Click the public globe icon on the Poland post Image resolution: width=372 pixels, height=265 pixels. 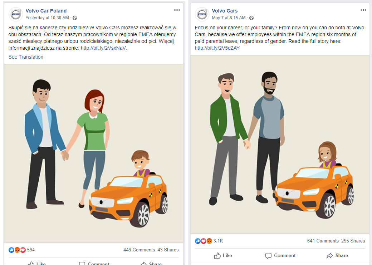pos(75,18)
